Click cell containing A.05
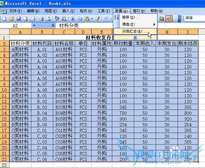205x168 pixels. [42, 72]
